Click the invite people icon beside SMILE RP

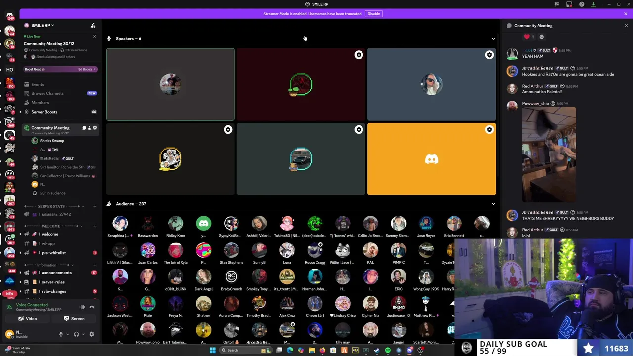click(93, 25)
